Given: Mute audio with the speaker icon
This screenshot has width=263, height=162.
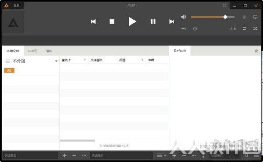Looking at the screenshot, I should click(x=184, y=17).
